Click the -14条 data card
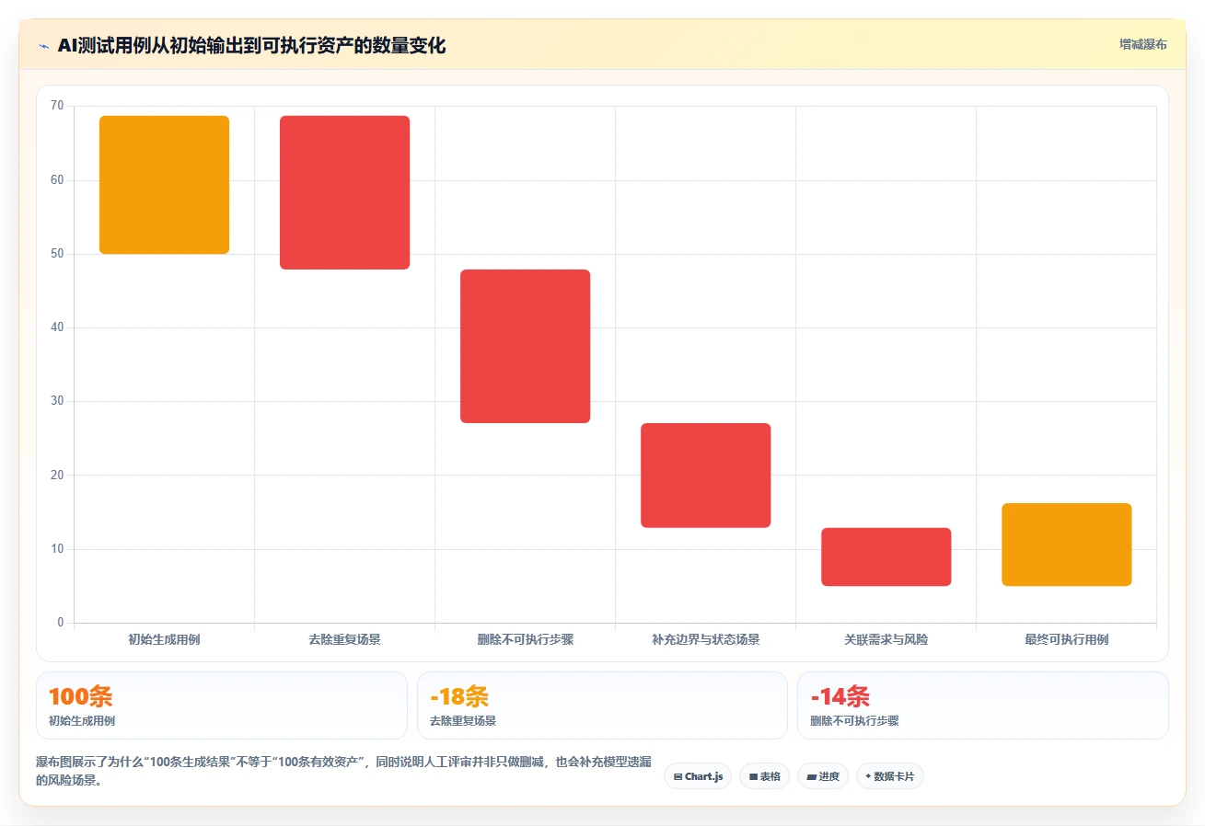 coord(983,706)
